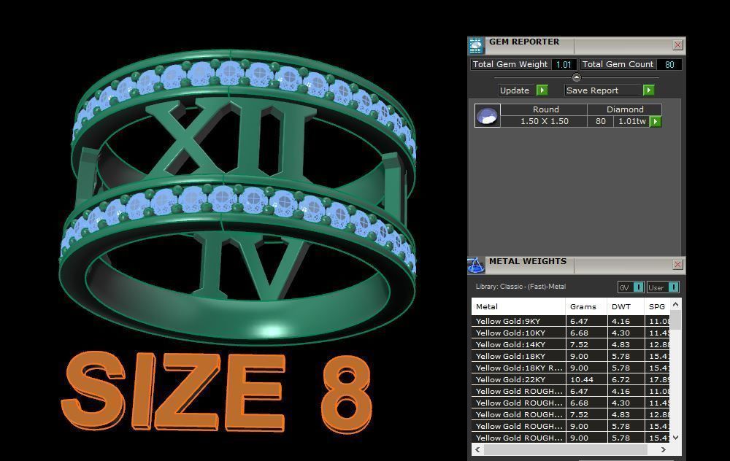The width and height of the screenshot is (730, 461).
Task: Click the Round gem shape cell
Action: (545, 109)
